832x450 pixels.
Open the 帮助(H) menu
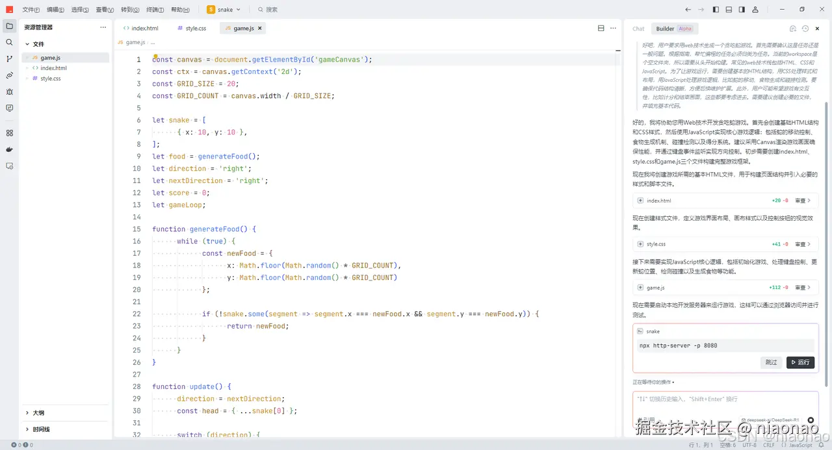click(x=180, y=10)
